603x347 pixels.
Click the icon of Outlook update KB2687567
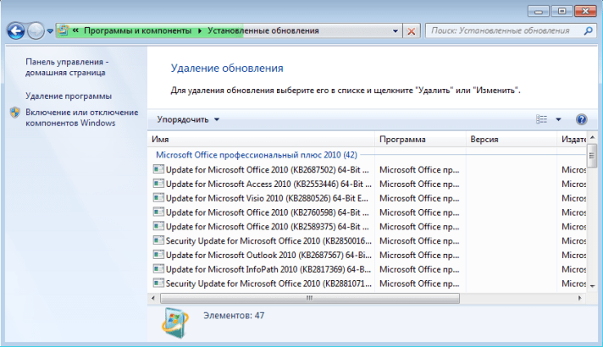(x=158, y=255)
